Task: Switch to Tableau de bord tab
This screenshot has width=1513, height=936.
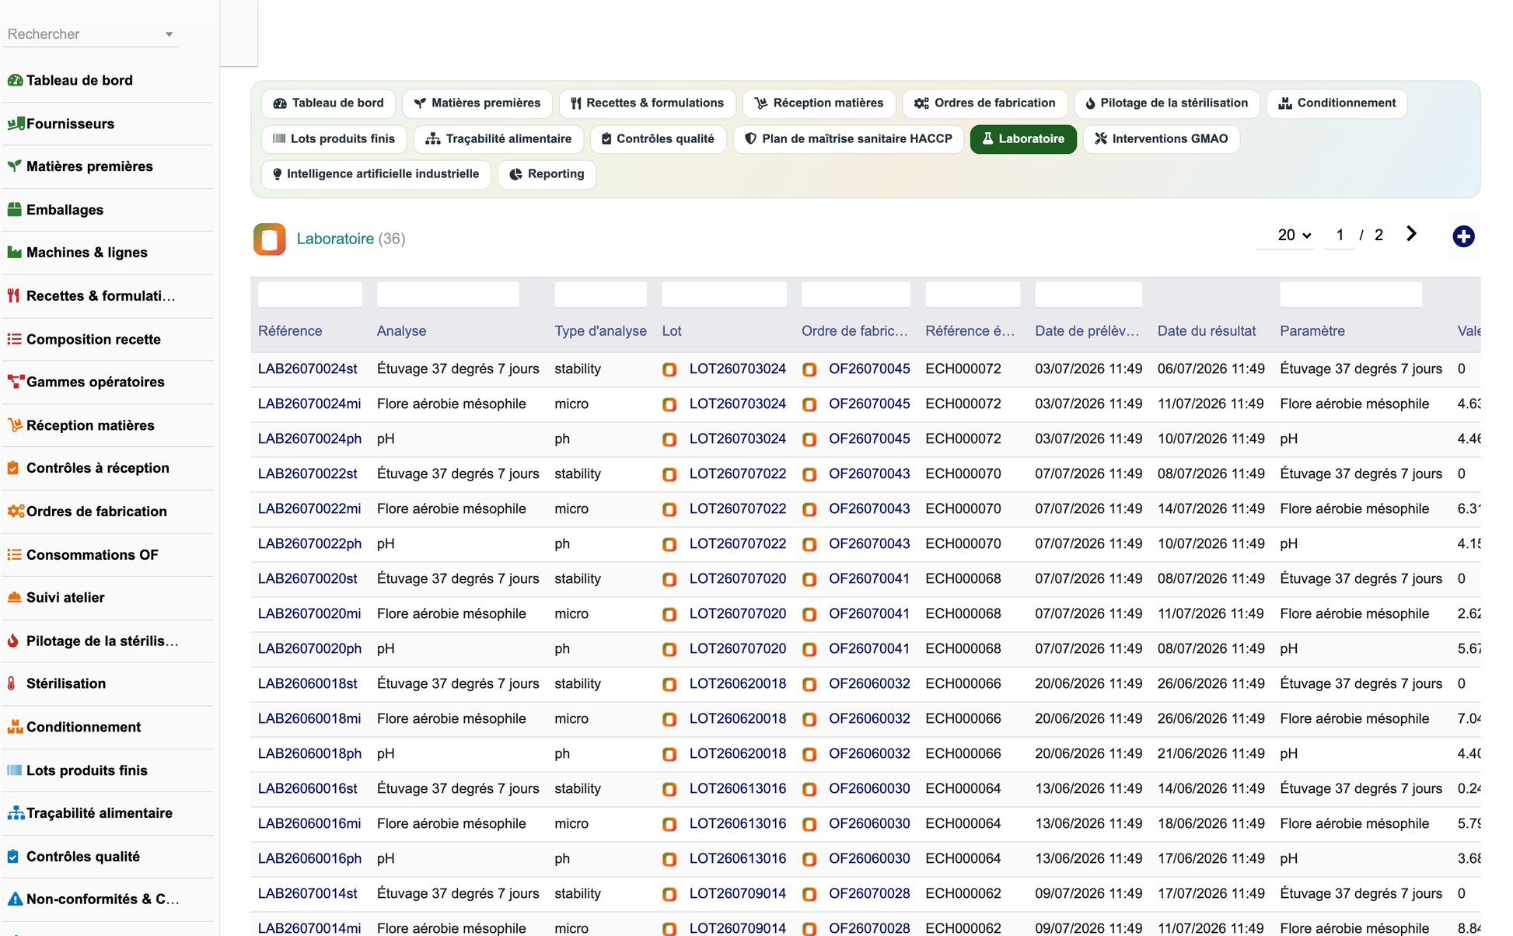Action: coord(329,103)
